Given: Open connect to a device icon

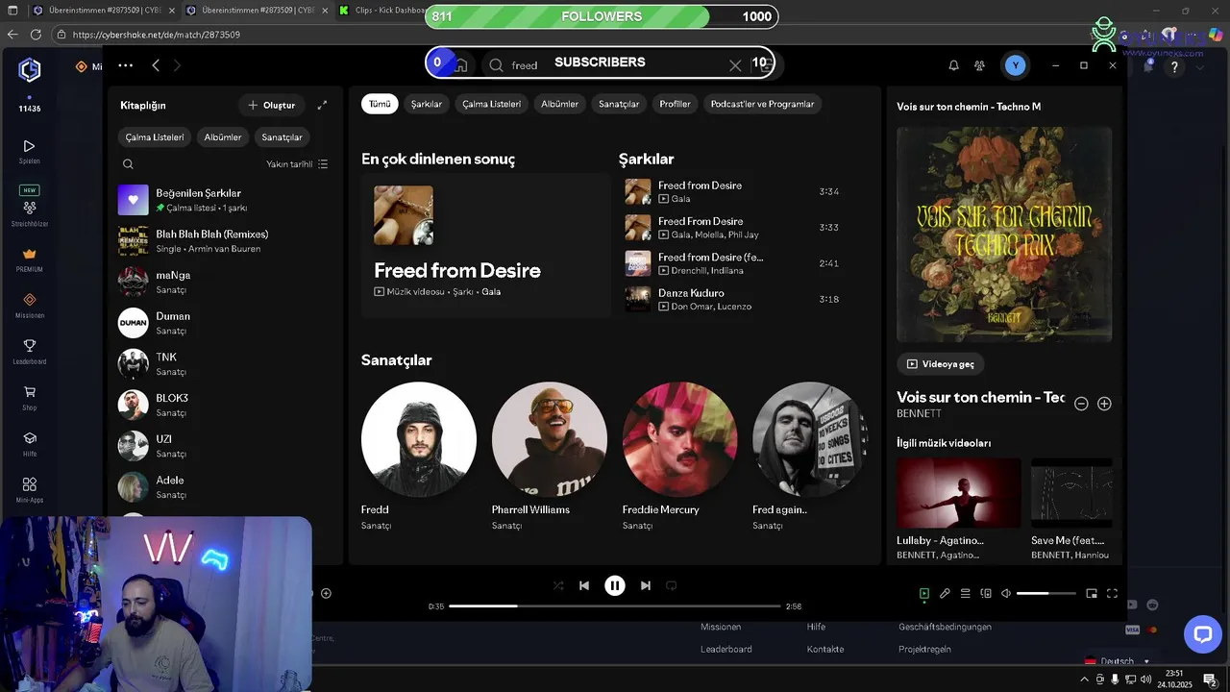Looking at the screenshot, I should [986, 594].
